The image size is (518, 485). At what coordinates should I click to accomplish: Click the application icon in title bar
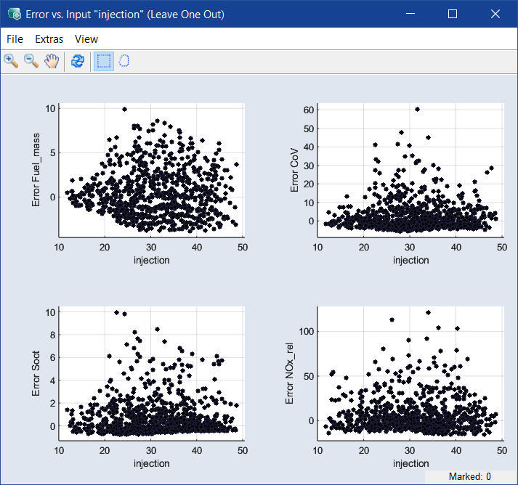pyautogui.click(x=13, y=14)
